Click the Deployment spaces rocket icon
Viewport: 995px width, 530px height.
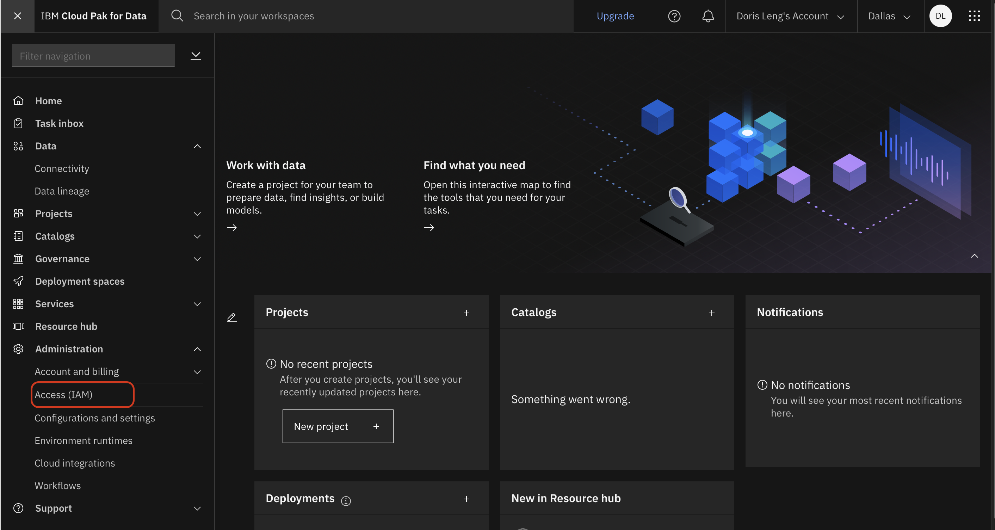point(18,281)
